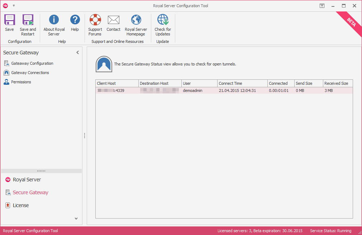Open Royal Server Homepage globe icon
Screen dimensions: 362x235
136,20
